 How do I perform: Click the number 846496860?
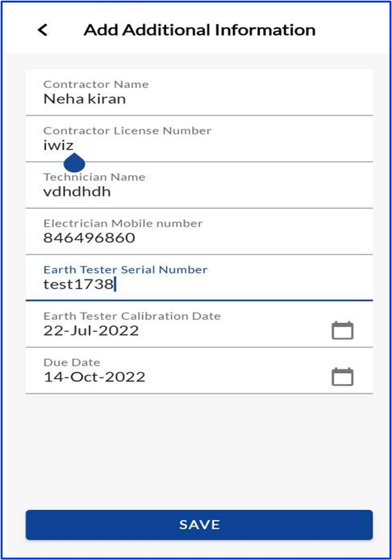pos(89,238)
